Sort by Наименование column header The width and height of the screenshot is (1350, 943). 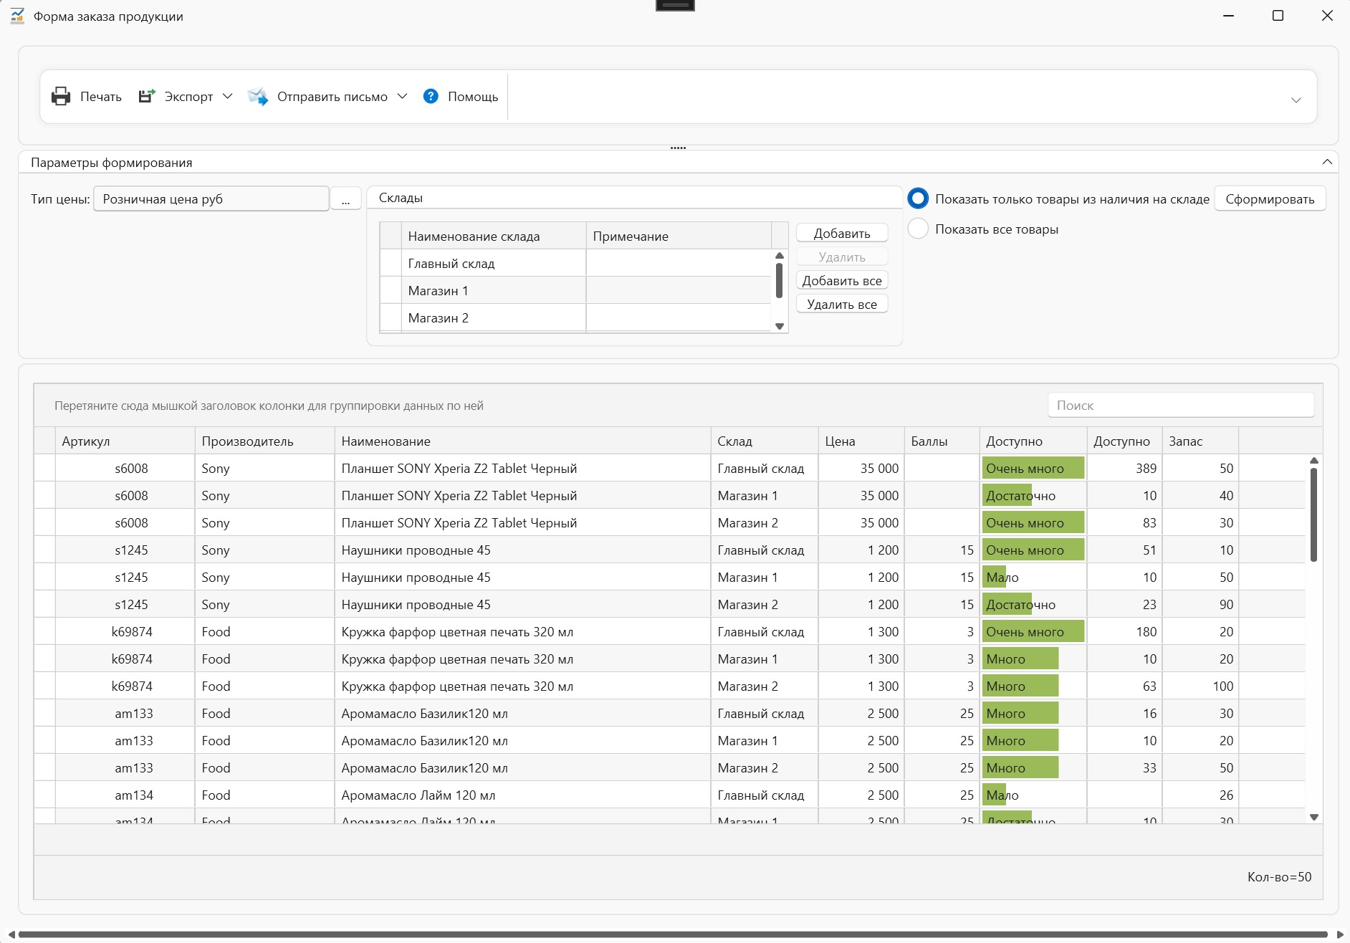coord(522,441)
